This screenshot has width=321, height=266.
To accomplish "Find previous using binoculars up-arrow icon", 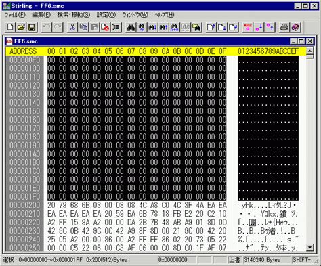I will (x=164, y=27).
